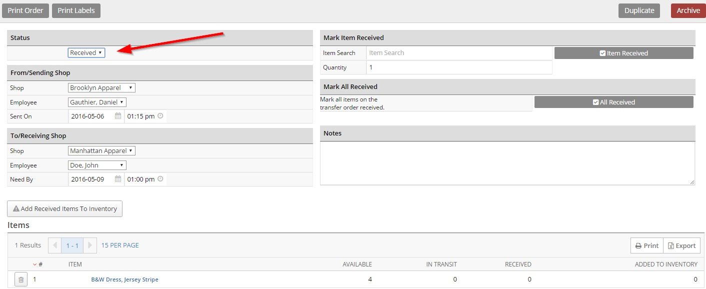The width and height of the screenshot is (706, 289).
Task: Open the Status Received dropdown
Action: [x=86, y=52]
